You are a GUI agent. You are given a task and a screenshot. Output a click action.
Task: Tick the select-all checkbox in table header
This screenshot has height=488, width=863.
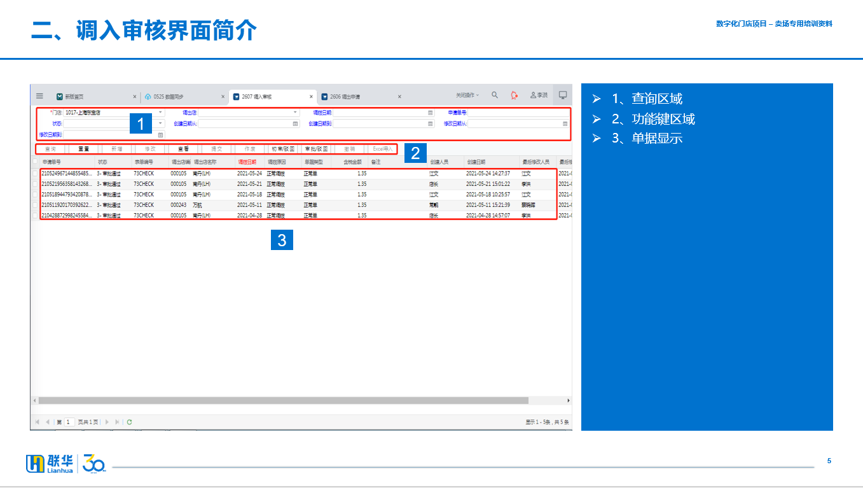point(36,162)
